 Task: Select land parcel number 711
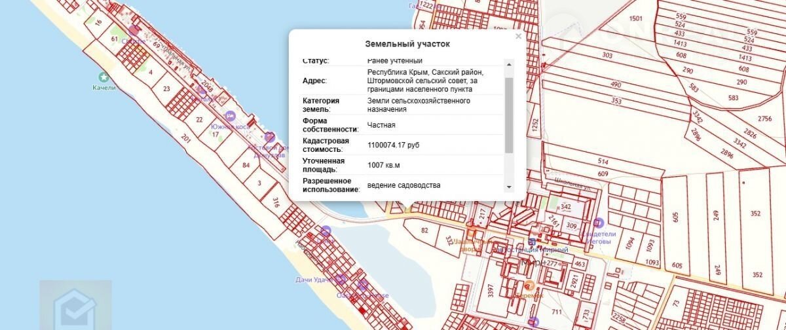pyautogui.click(x=557, y=312)
